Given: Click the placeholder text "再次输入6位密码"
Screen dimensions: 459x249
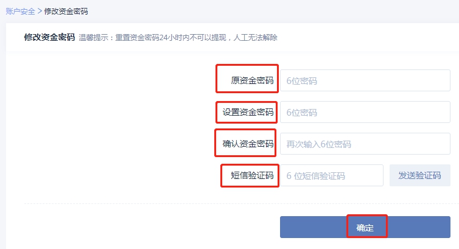Looking at the screenshot, I should coord(319,144).
